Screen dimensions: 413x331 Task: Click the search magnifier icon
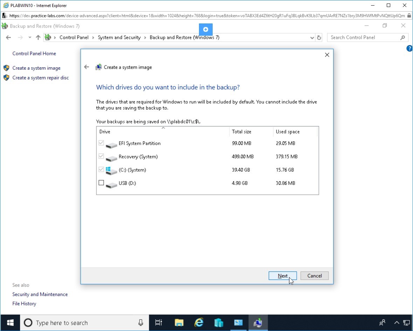(x=402, y=38)
